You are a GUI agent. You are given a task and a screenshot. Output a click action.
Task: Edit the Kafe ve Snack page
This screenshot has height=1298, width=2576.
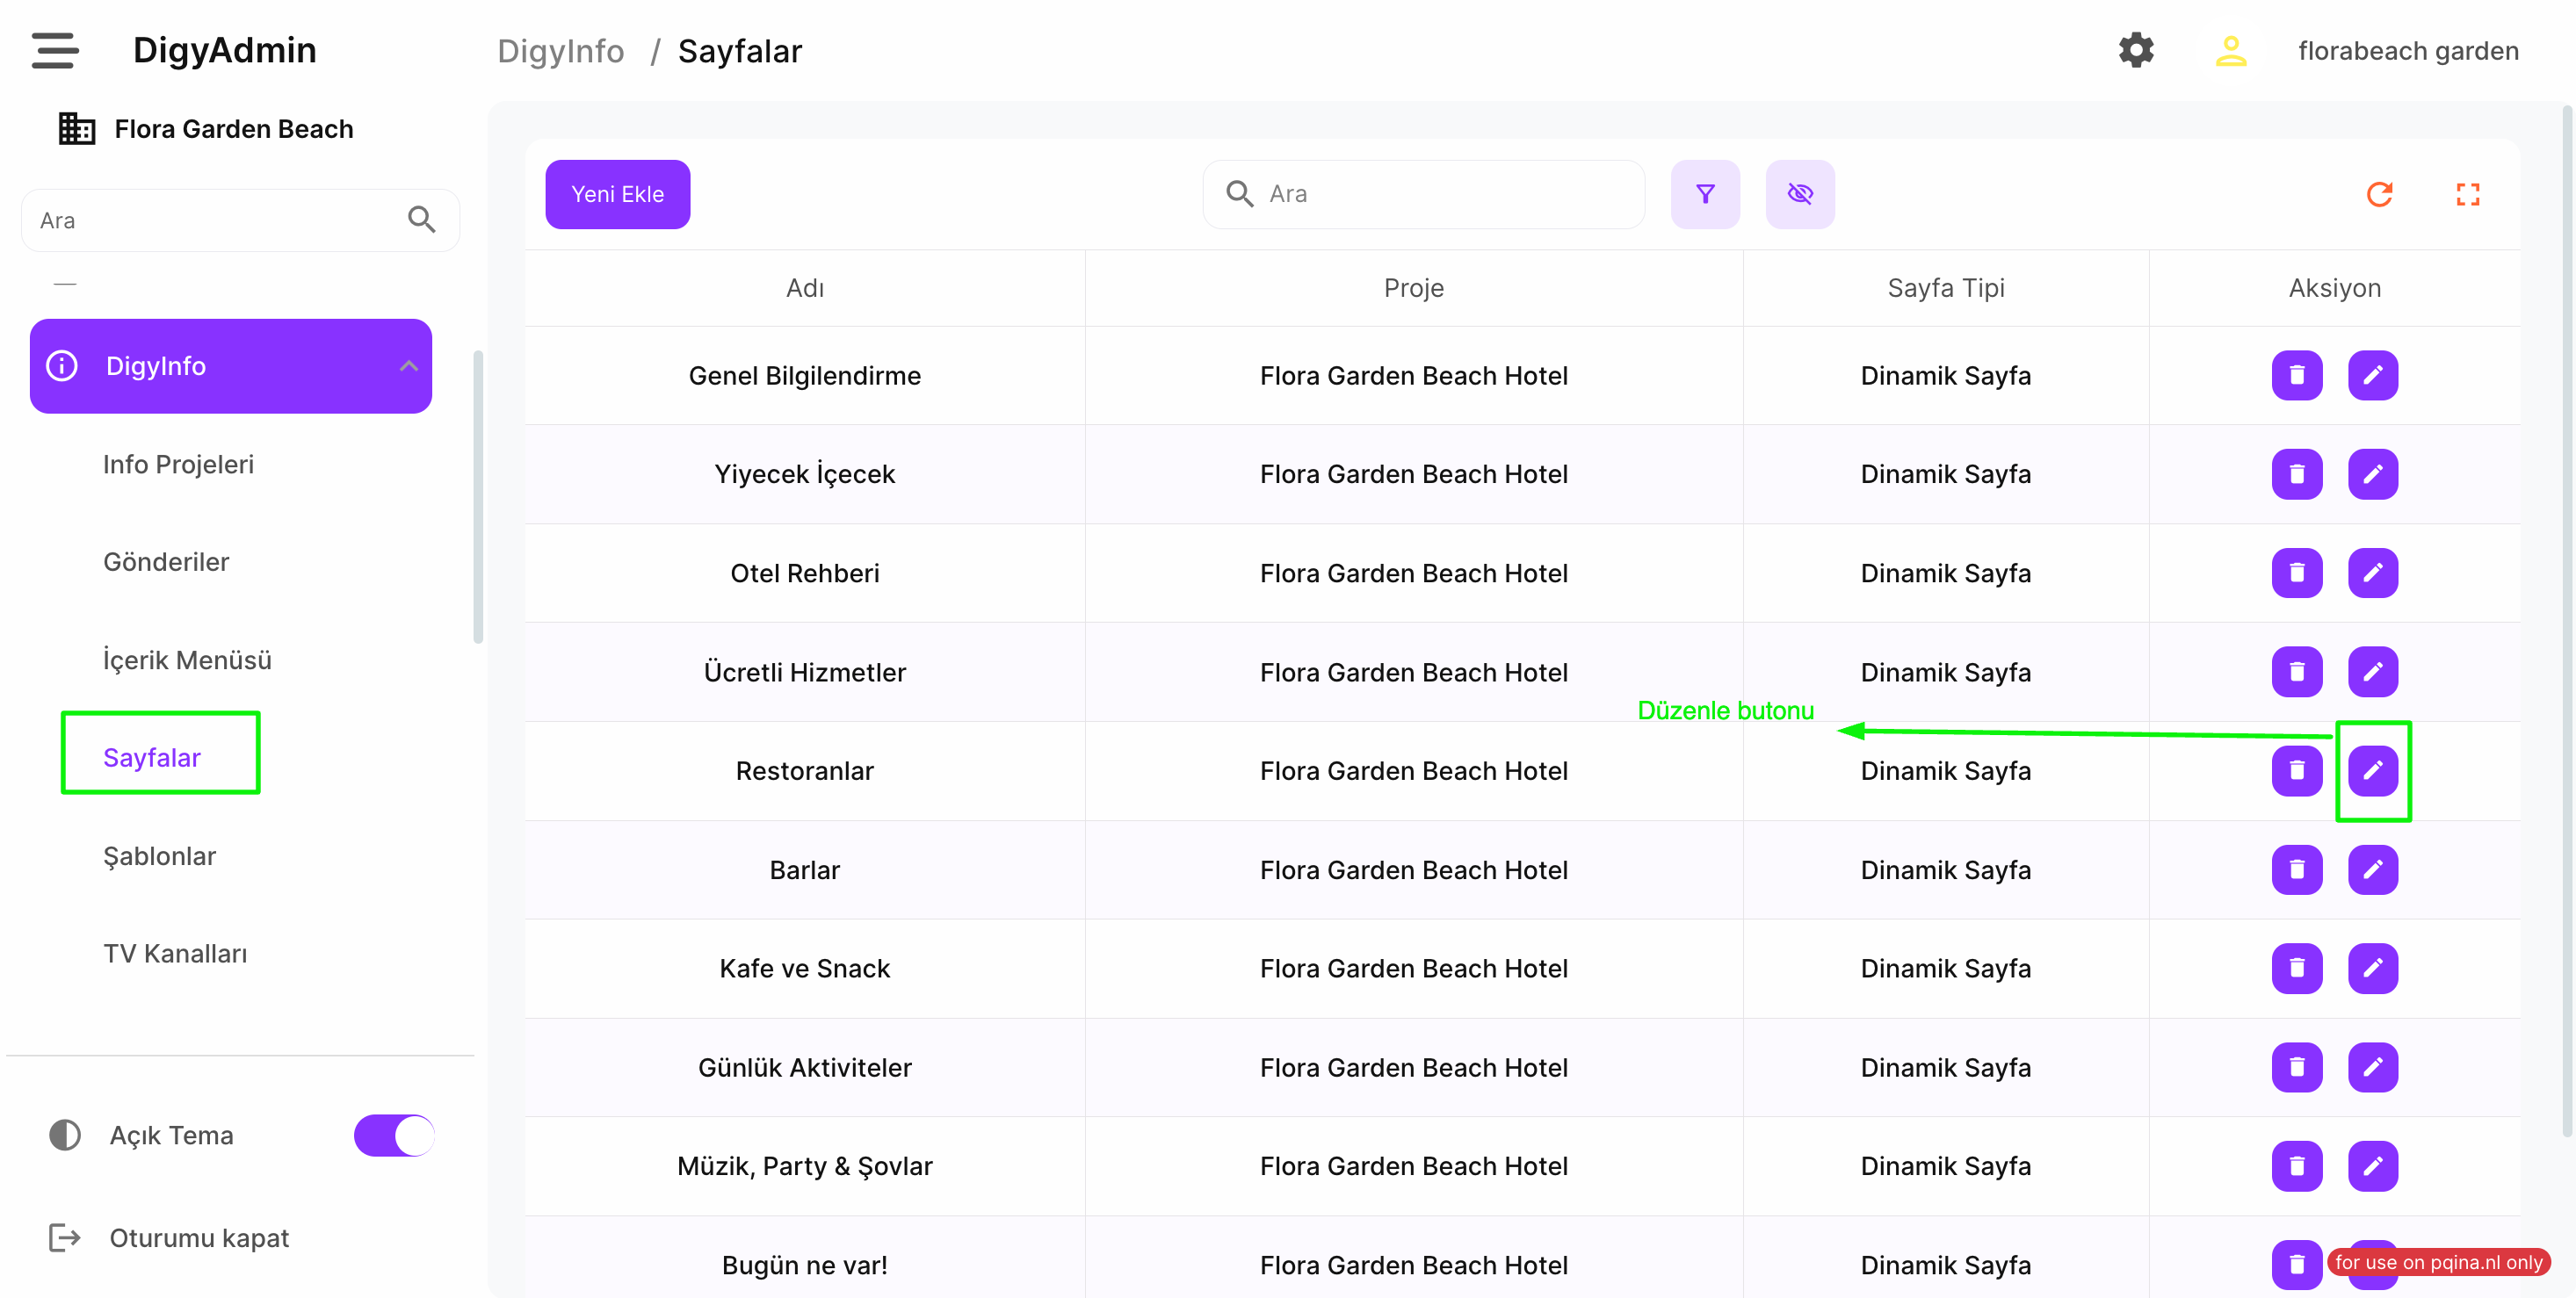pyautogui.click(x=2372, y=969)
